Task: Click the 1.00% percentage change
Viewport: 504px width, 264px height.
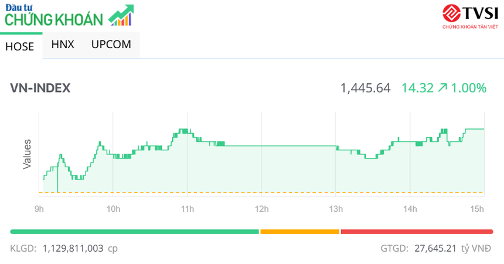Action: 469,89
